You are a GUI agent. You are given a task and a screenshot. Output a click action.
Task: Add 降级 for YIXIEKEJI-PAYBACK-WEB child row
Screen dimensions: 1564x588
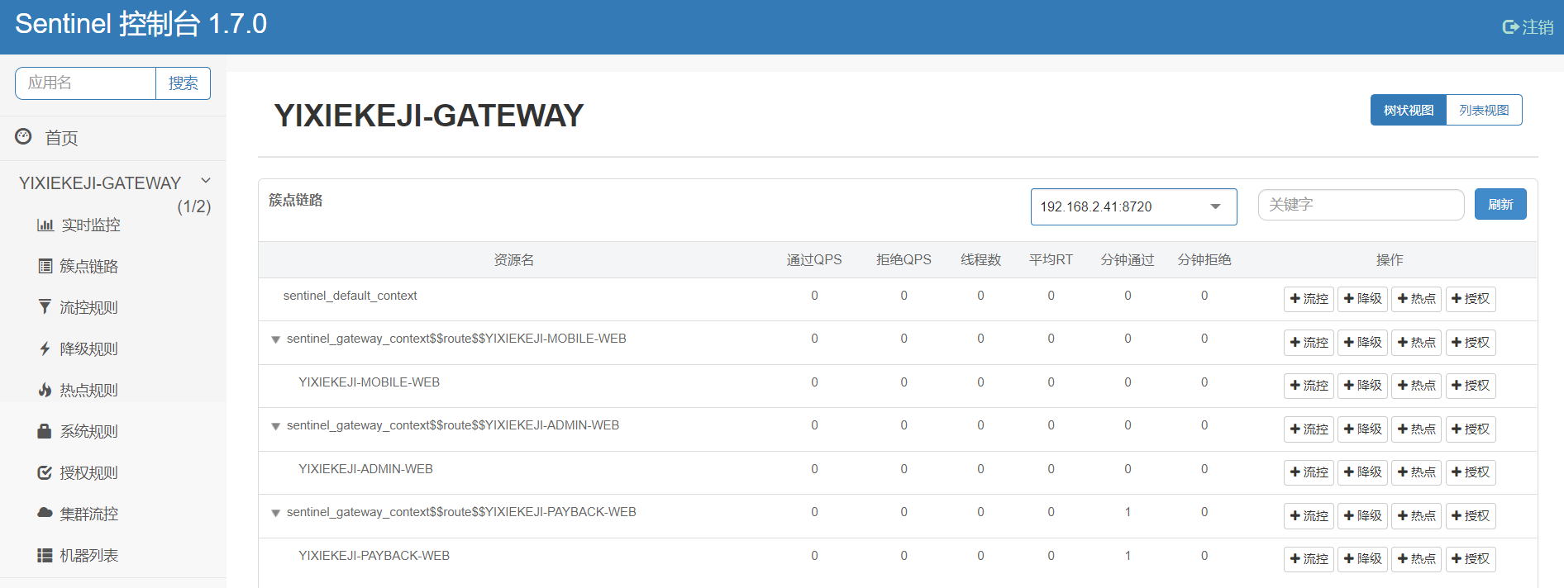[1362, 559]
